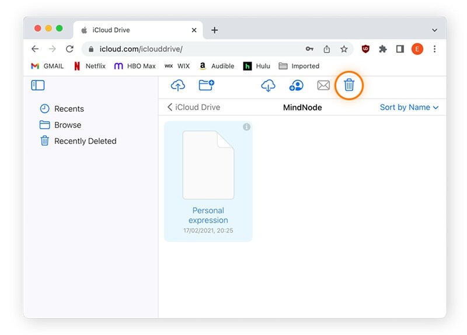The width and height of the screenshot is (467, 335).
Task: Open the Chrome three-dot menu
Action: [x=434, y=49]
